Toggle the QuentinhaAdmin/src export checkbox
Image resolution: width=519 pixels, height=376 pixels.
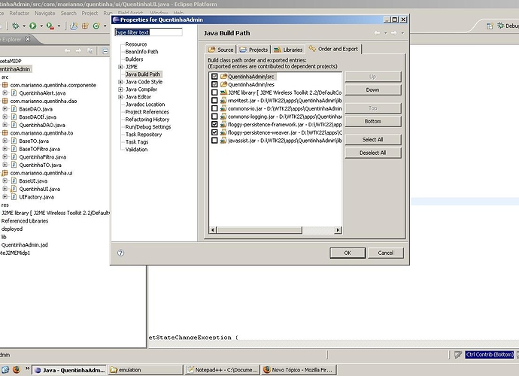coord(214,77)
